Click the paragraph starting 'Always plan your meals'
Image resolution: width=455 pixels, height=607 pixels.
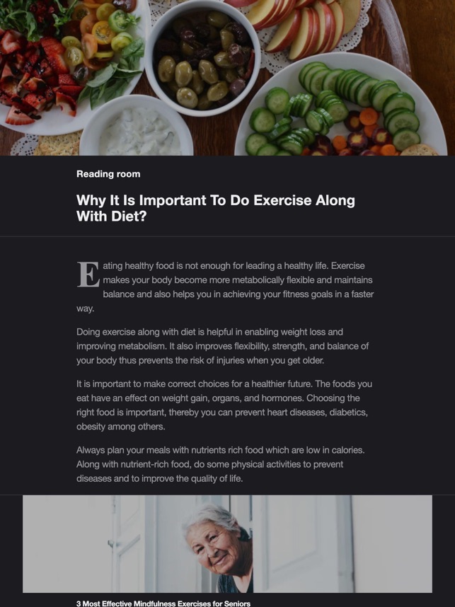click(x=221, y=464)
